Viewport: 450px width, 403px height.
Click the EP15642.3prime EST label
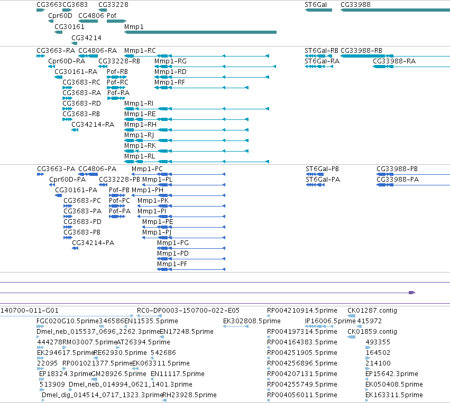click(x=392, y=374)
